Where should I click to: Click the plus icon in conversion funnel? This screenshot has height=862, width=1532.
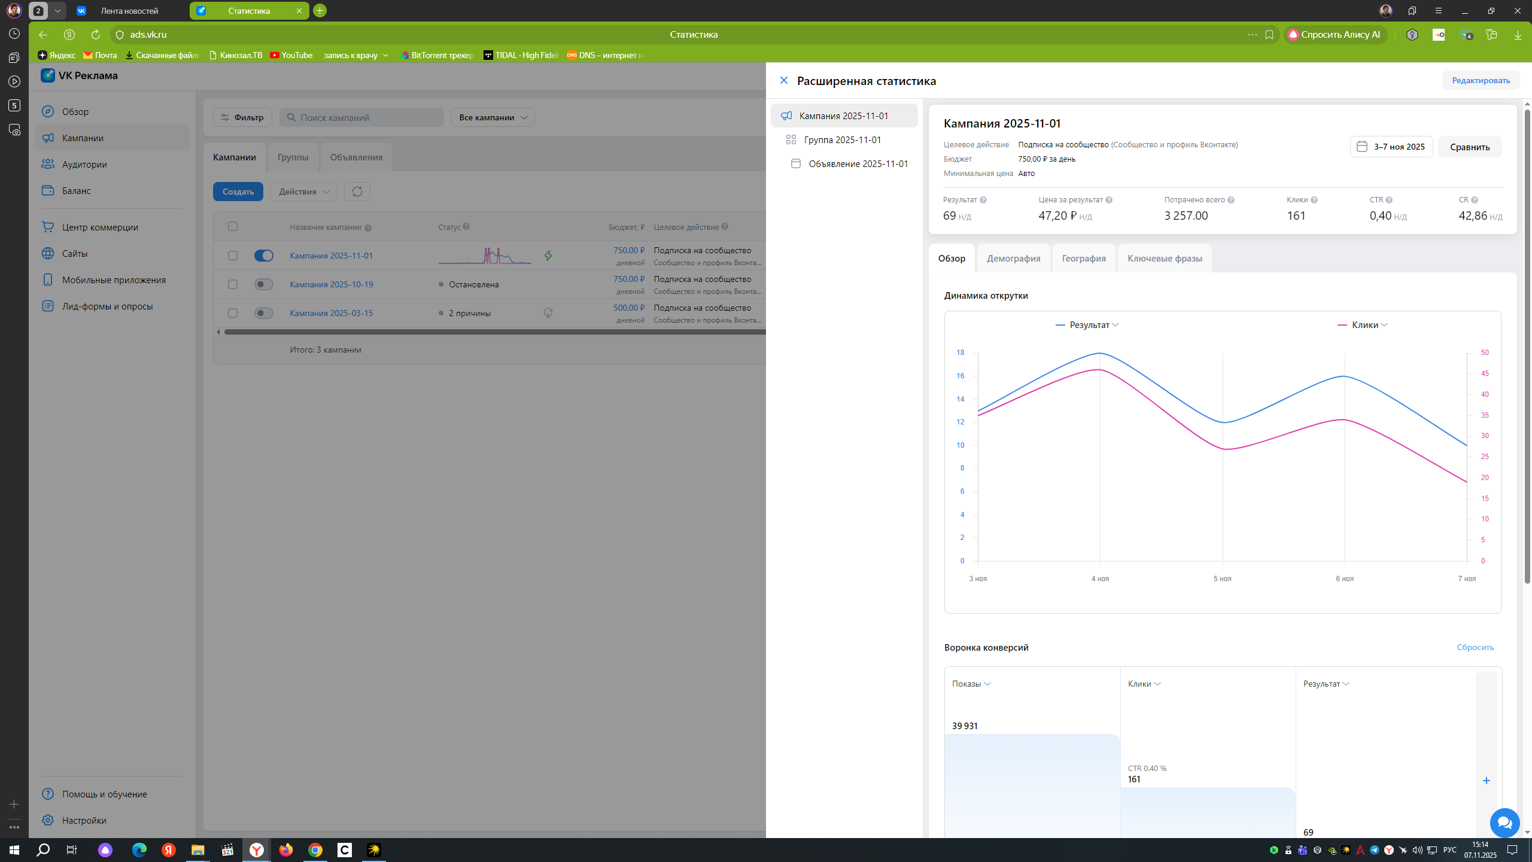click(x=1486, y=781)
